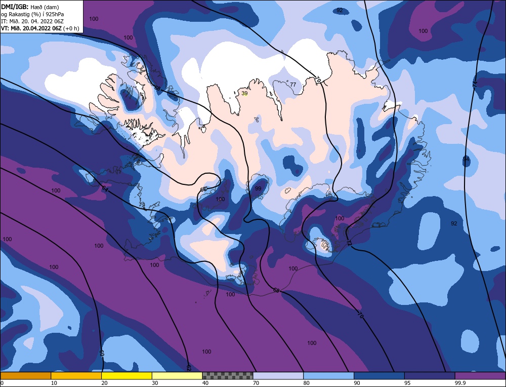
Task: Select the humidity value 77 on the map
Action: point(293,85)
